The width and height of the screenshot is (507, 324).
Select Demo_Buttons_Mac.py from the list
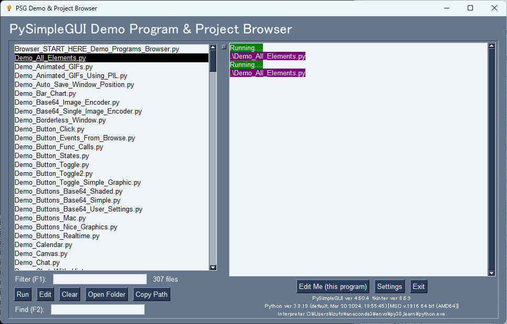pyautogui.click(x=50, y=218)
